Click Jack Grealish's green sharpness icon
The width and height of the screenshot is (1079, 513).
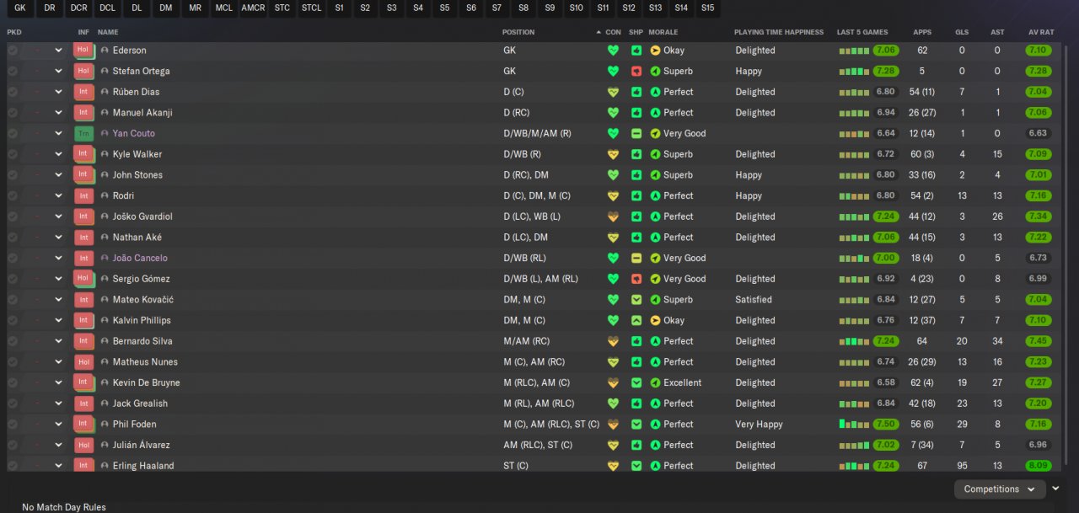pyautogui.click(x=636, y=403)
